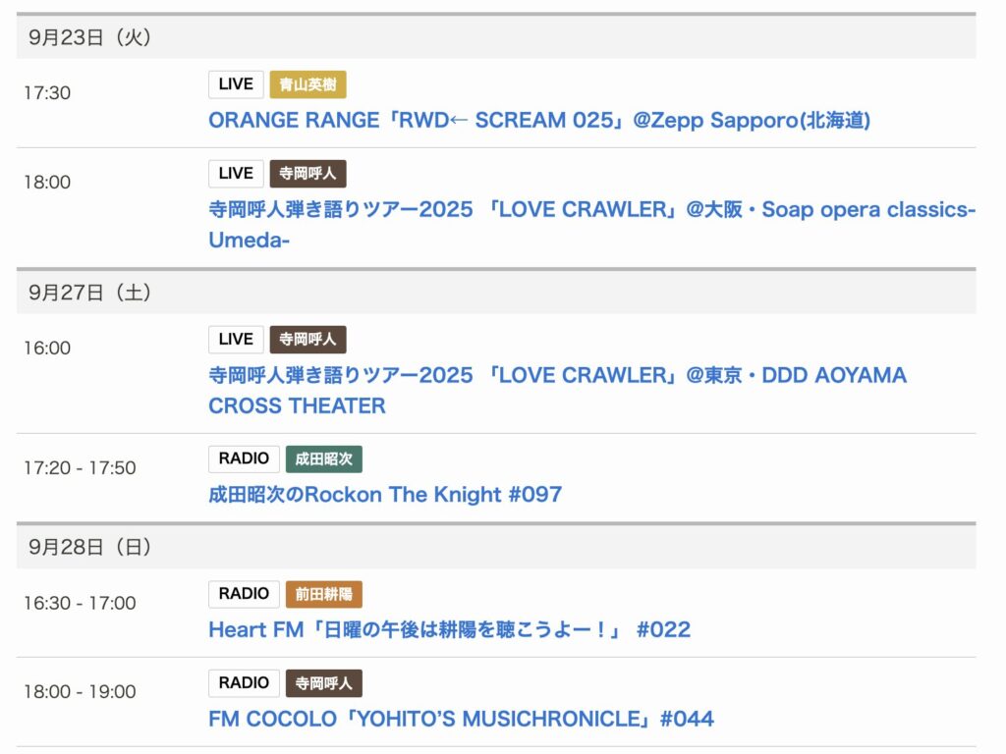Click 寺岡呼人 tag on the Osaka live event
Viewport: 1006px width, 754px height.
point(308,174)
